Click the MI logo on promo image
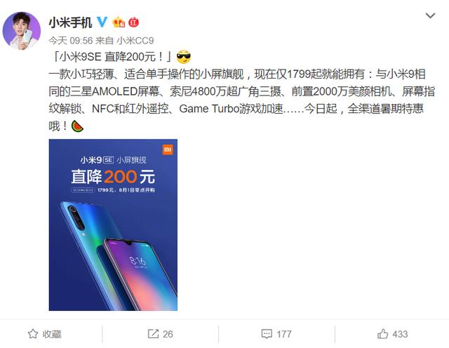 pos(168,150)
